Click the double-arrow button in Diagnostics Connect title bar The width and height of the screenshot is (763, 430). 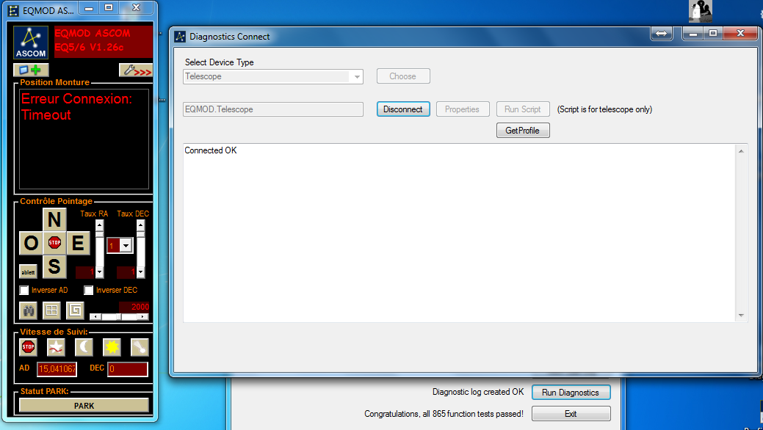point(662,34)
